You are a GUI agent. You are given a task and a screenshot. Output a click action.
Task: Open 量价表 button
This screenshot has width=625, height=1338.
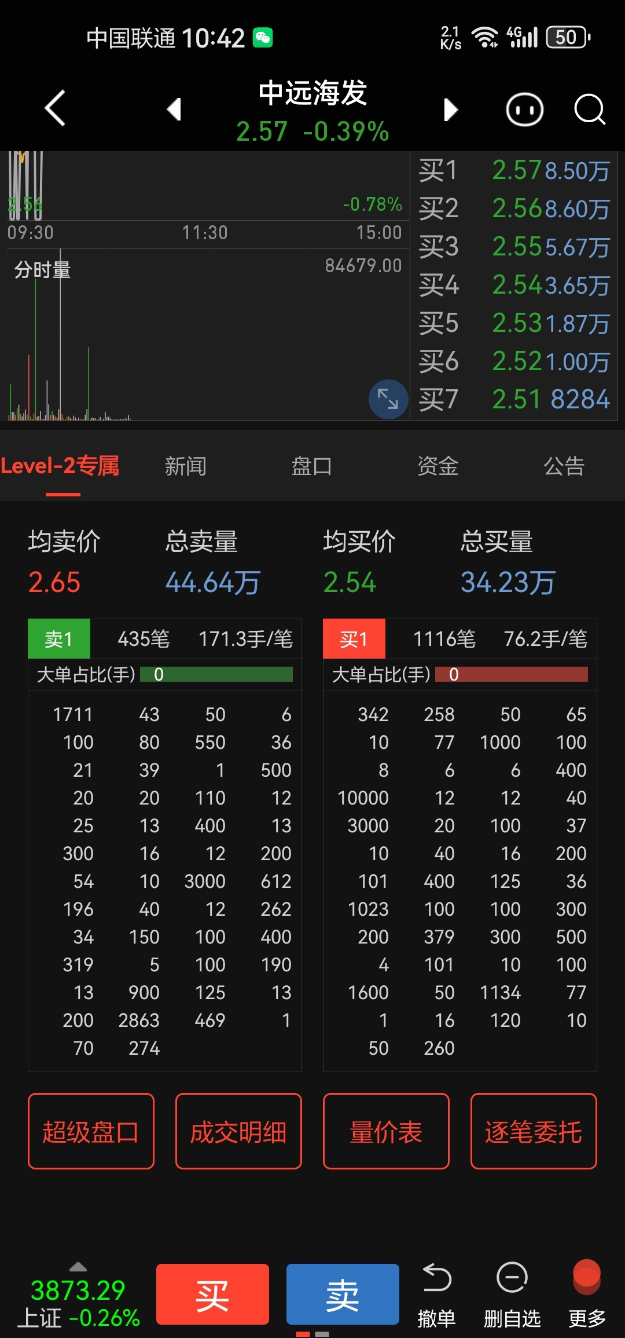click(x=386, y=1131)
